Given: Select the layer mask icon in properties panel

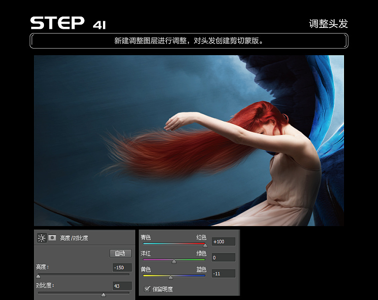Looking at the screenshot, I should 52,238.
